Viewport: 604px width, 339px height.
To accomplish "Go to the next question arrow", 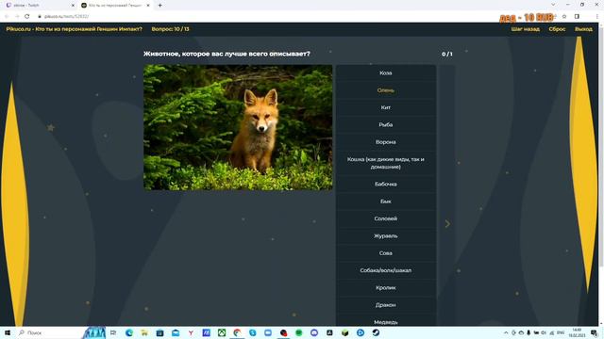I will (x=447, y=224).
